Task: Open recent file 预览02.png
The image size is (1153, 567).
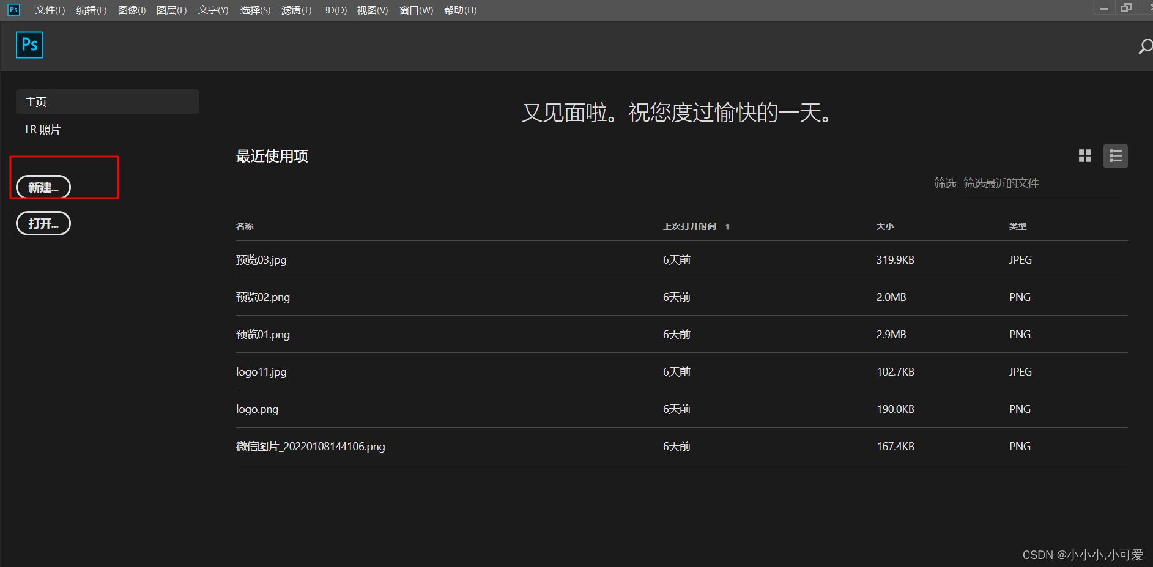Action: pos(263,297)
